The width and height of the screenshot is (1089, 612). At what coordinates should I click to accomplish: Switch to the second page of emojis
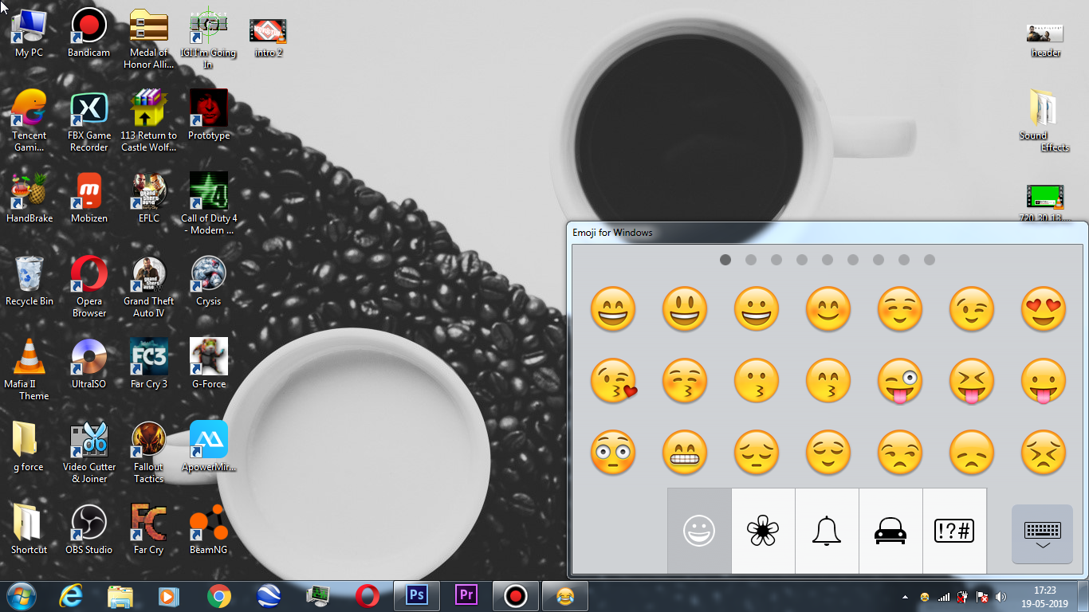(x=751, y=259)
